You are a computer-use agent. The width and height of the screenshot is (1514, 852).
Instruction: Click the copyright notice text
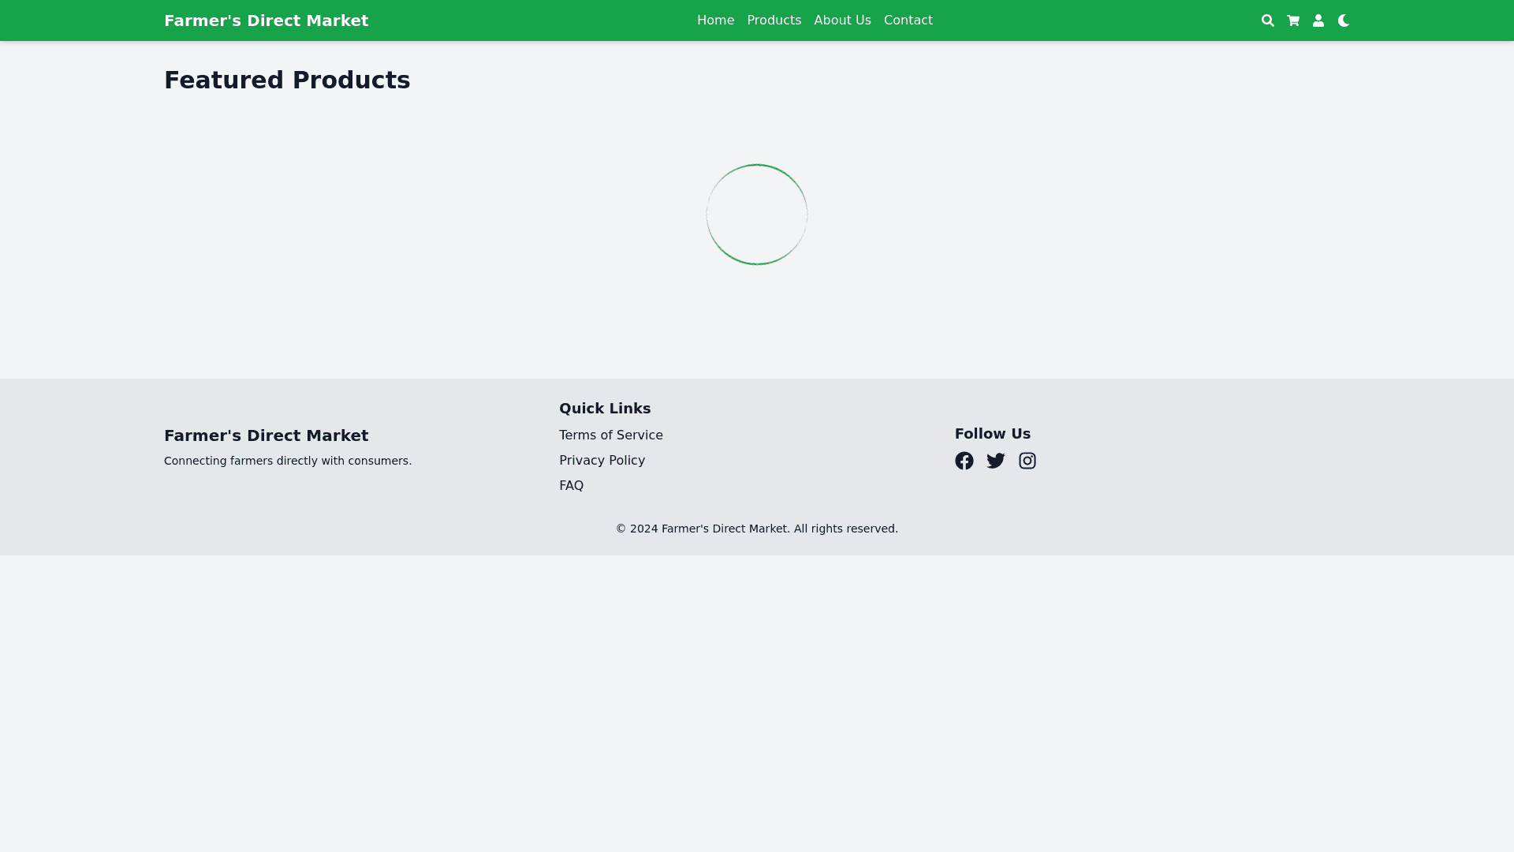pos(756,529)
